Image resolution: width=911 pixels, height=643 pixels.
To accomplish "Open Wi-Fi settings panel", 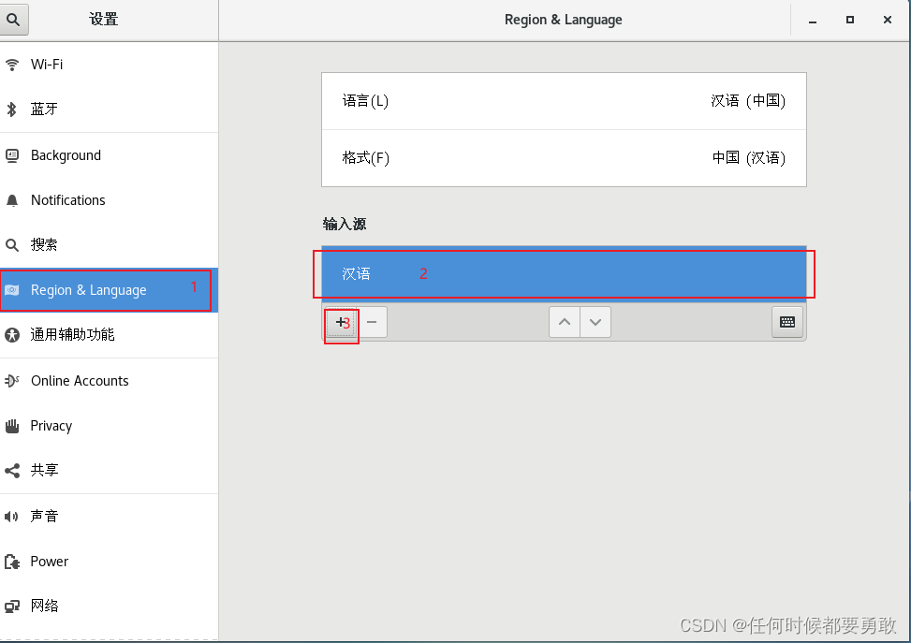I will 110,65.
